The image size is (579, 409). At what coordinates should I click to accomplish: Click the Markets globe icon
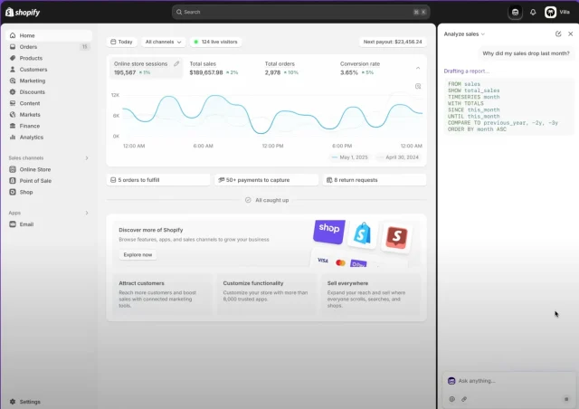pyautogui.click(x=13, y=115)
